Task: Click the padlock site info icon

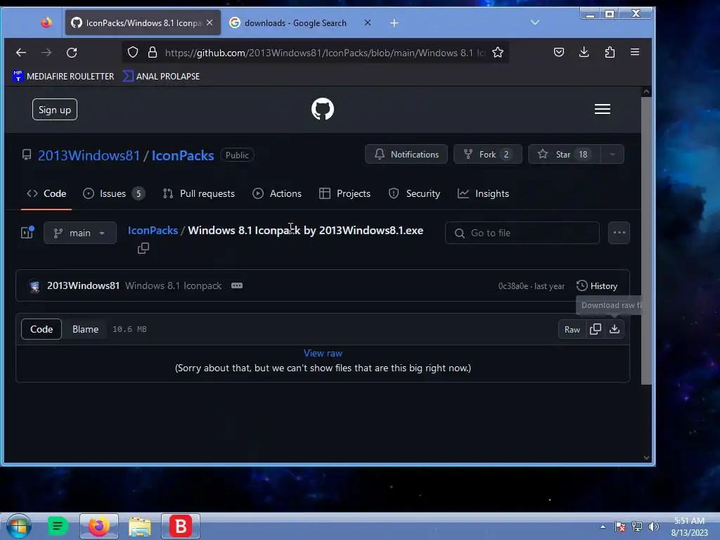Action: [x=153, y=52]
